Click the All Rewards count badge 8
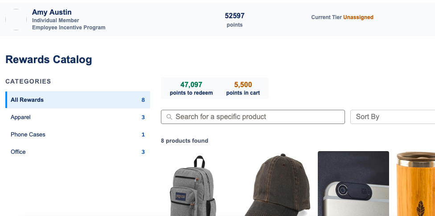Screen dimensions: 435x216 [143, 100]
